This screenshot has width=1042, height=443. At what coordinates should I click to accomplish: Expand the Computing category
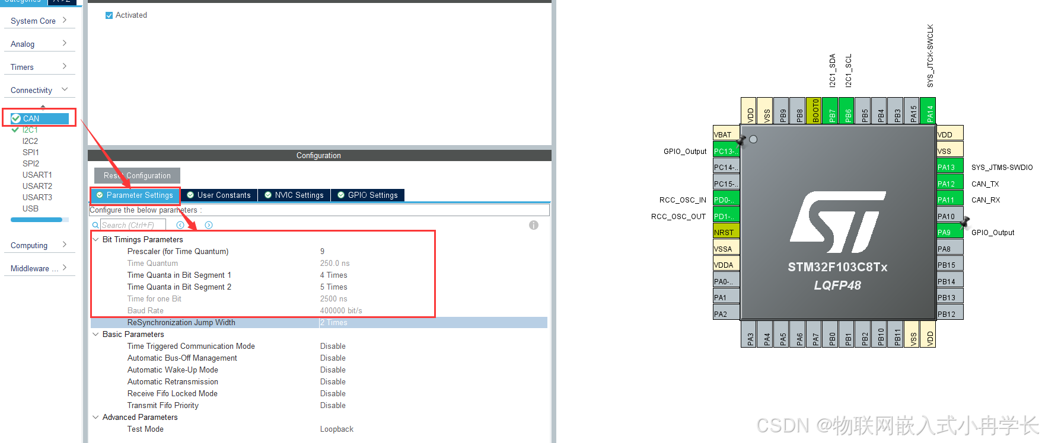(x=39, y=245)
